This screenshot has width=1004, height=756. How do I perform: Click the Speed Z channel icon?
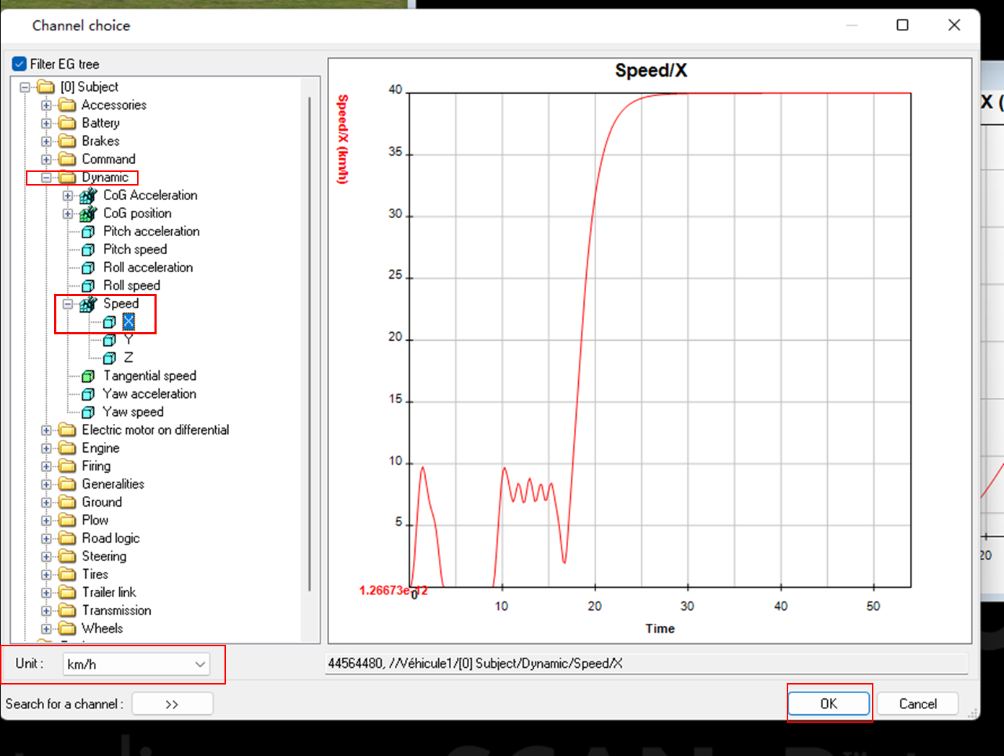(109, 357)
